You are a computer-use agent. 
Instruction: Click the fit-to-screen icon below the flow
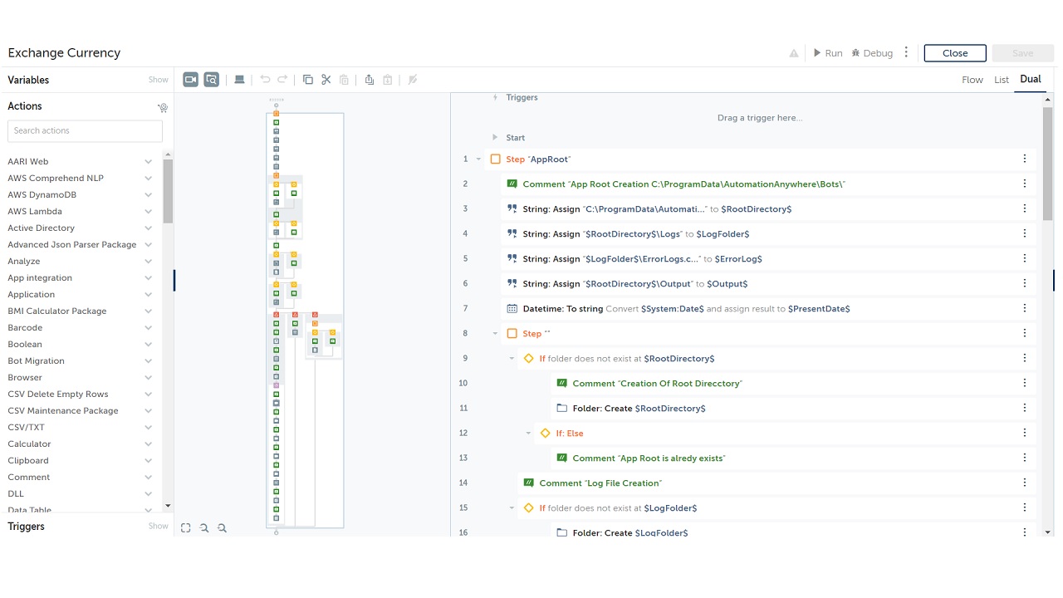[x=186, y=527]
